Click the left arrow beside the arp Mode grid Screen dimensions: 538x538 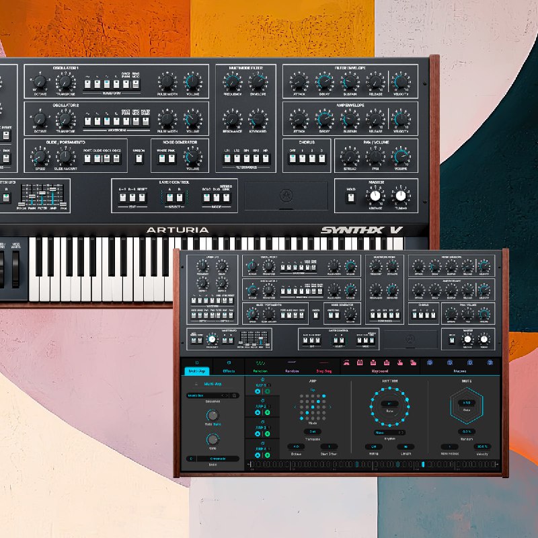pos(295,408)
